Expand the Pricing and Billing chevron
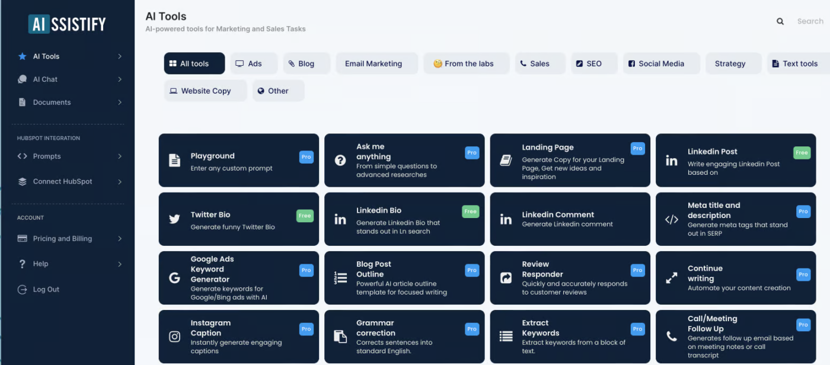This screenshot has height=365, width=830. tap(120, 239)
